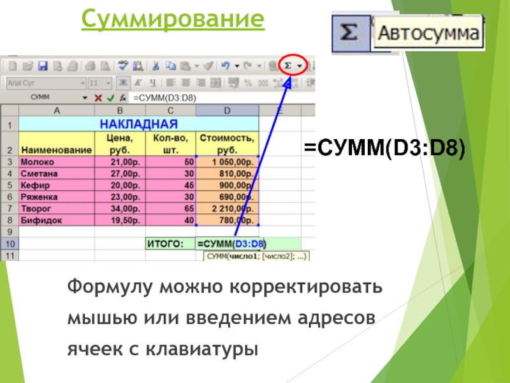Toggle underline Ч formatting
Viewport: 510px width, 383px height.
point(153,83)
